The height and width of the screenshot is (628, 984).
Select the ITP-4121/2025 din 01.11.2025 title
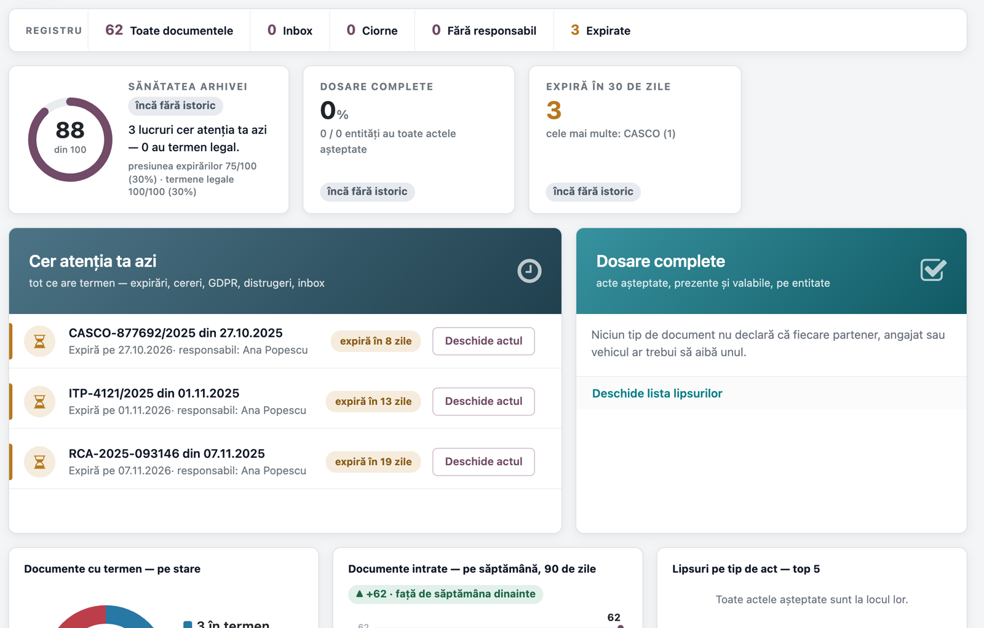tap(154, 393)
